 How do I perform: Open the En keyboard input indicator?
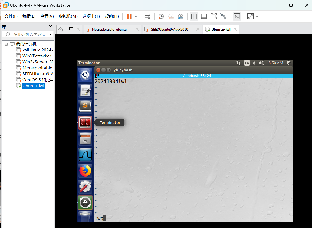tap(247, 63)
